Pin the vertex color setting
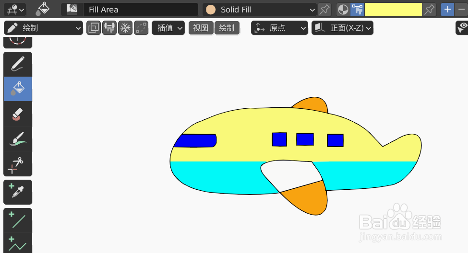468x253 pixels. point(429,10)
